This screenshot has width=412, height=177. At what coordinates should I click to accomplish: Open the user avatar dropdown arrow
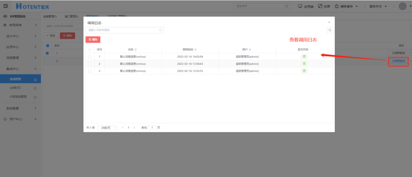(410, 6)
